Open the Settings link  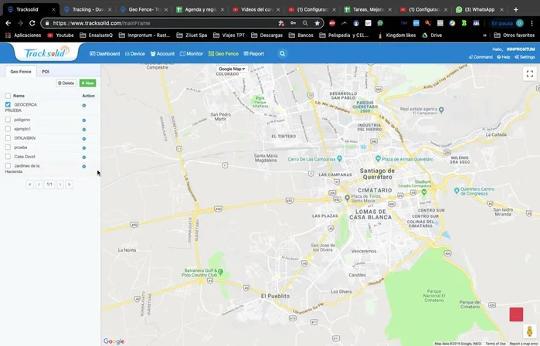(525, 57)
